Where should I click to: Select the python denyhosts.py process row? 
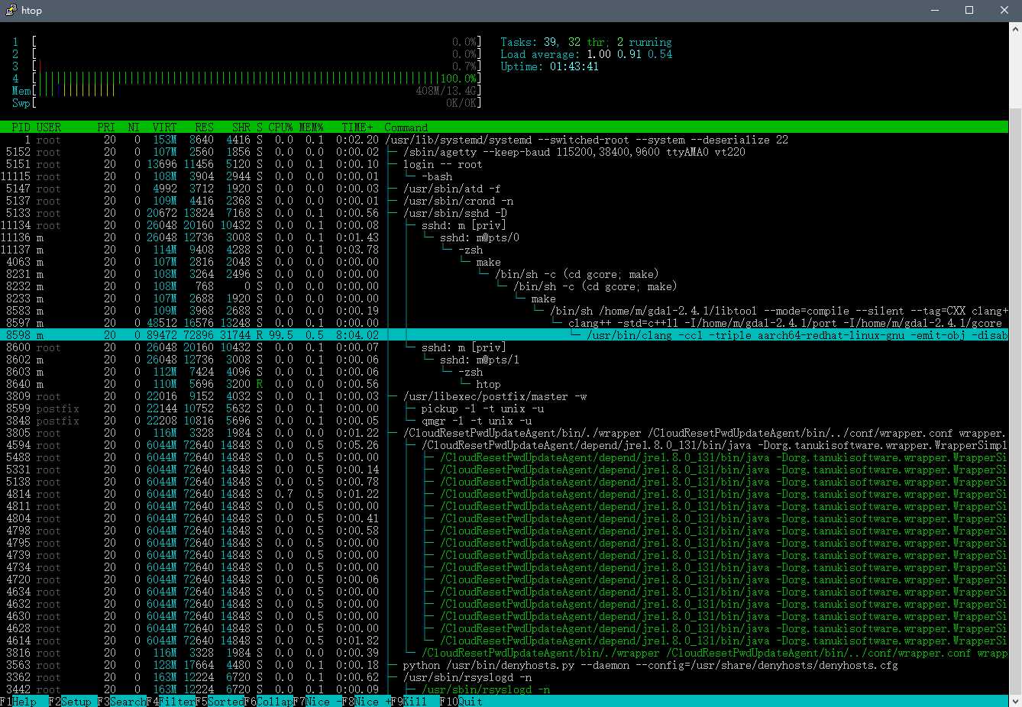coord(504,665)
